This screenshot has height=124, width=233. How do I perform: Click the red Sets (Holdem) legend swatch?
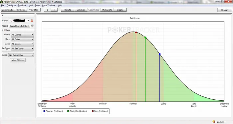pyautogui.click(x=93, y=111)
